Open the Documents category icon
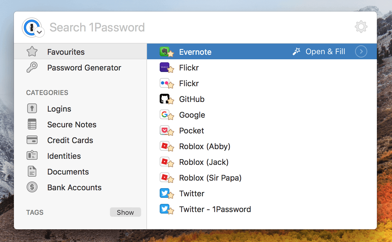392x242 pixels. coord(32,171)
